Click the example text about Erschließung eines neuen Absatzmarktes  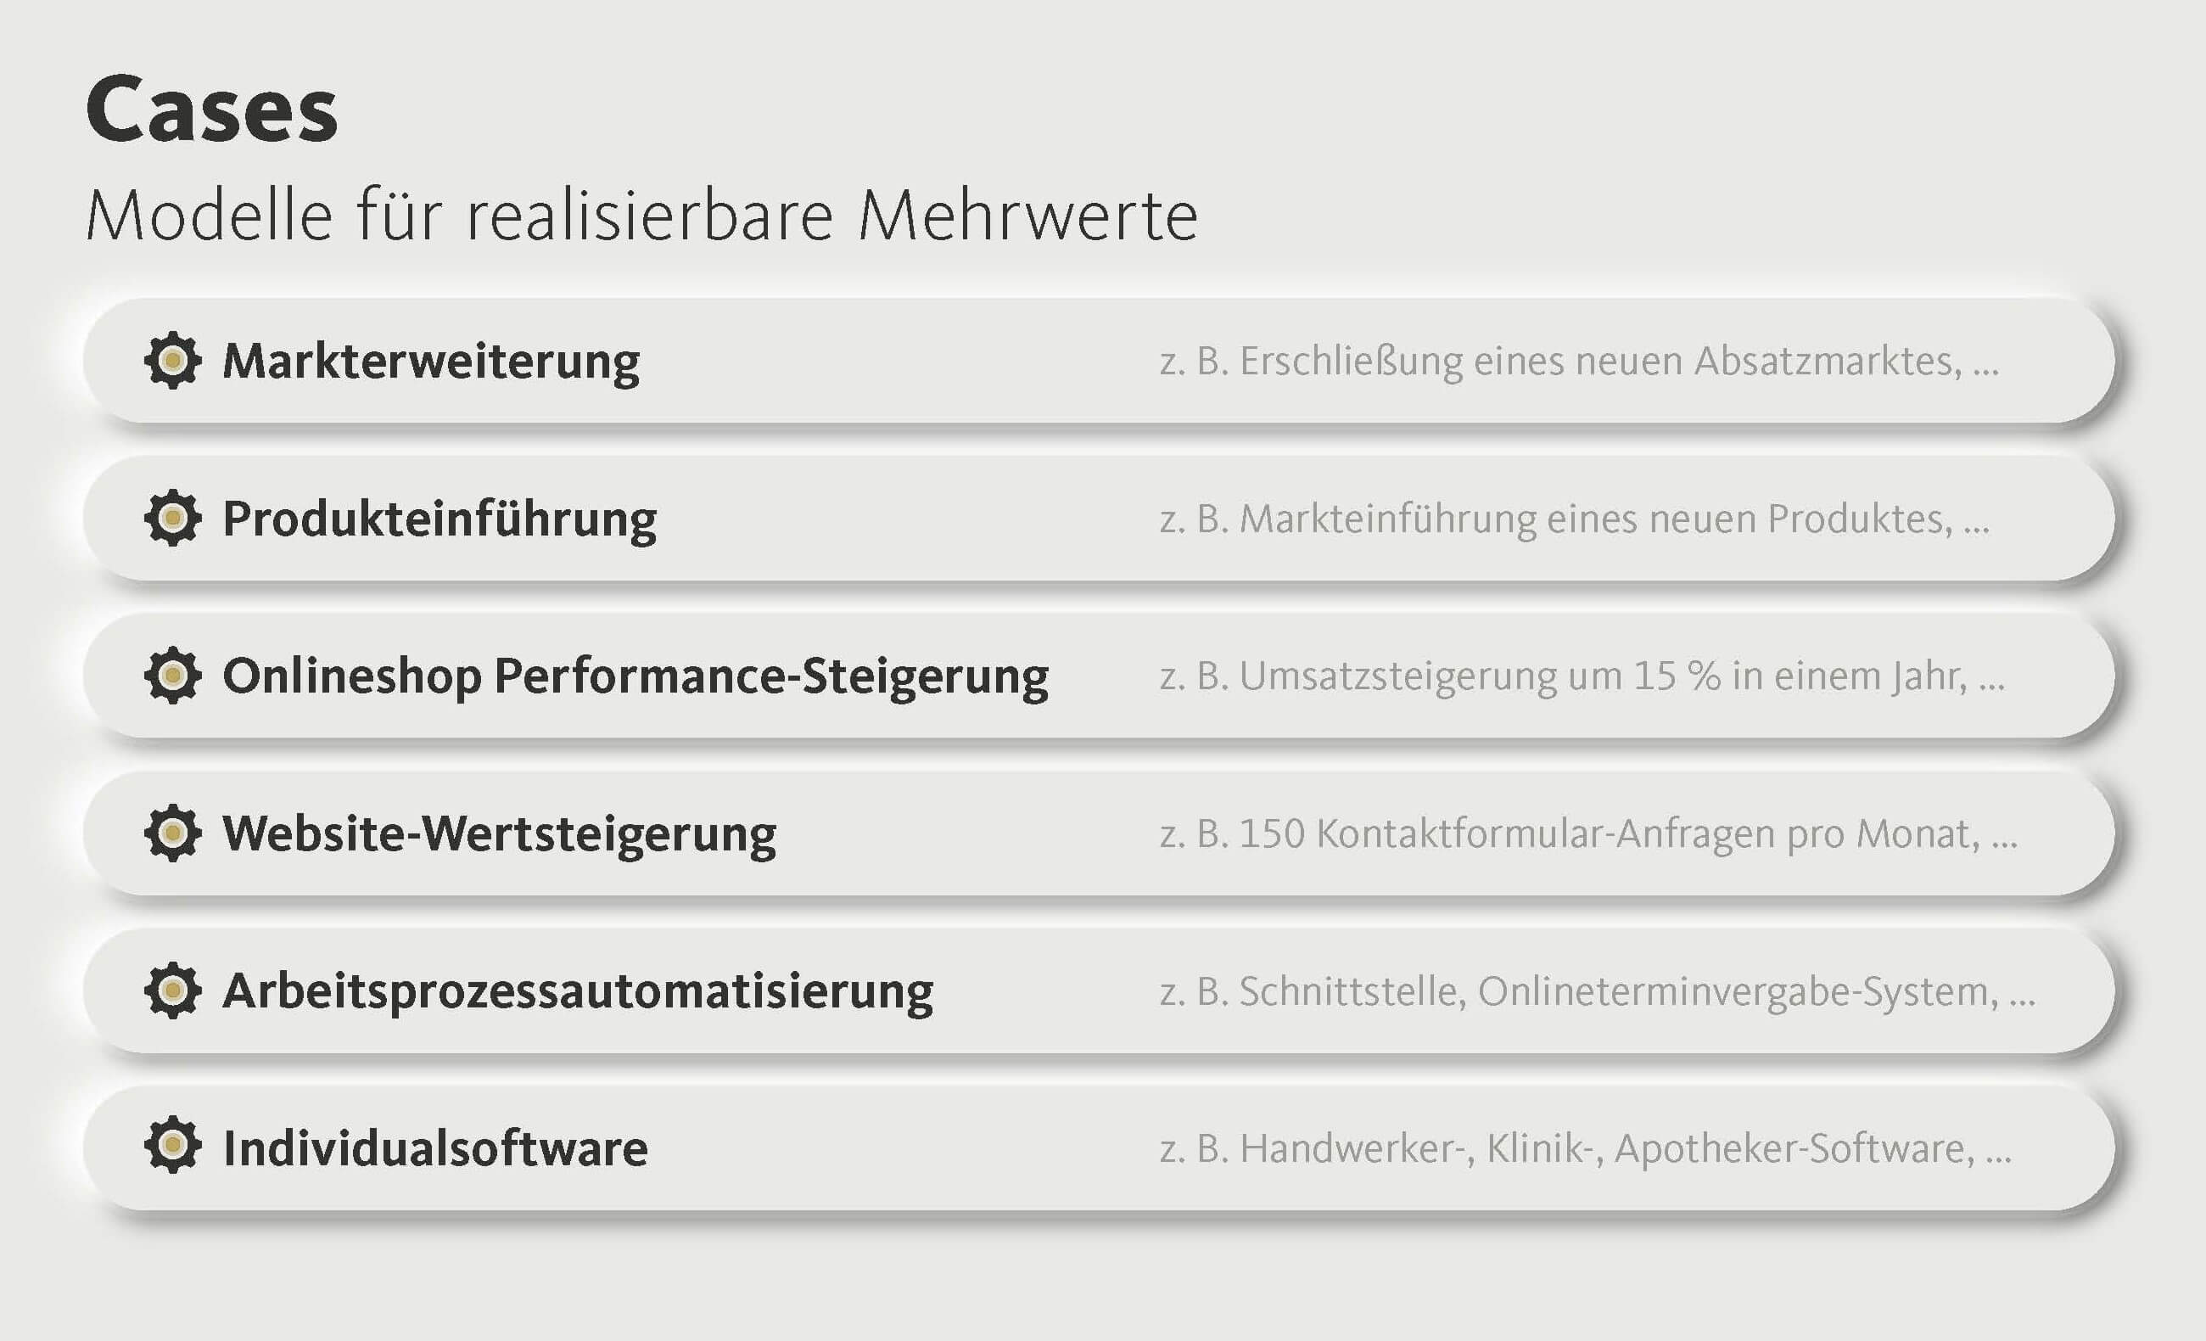click(1578, 362)
